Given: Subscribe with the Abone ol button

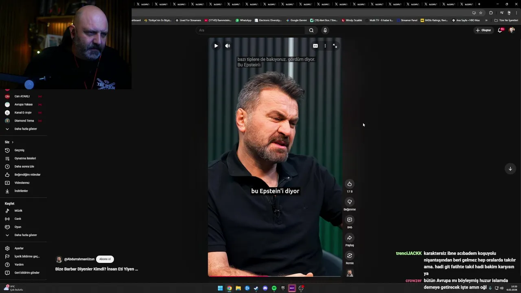Looking at the screenshot, I should 105,259.
